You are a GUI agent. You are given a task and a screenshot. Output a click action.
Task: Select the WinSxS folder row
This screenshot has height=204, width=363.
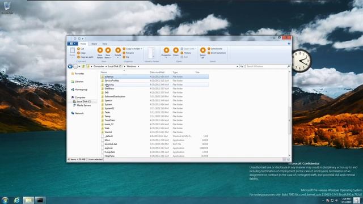[x=154, y=132]
